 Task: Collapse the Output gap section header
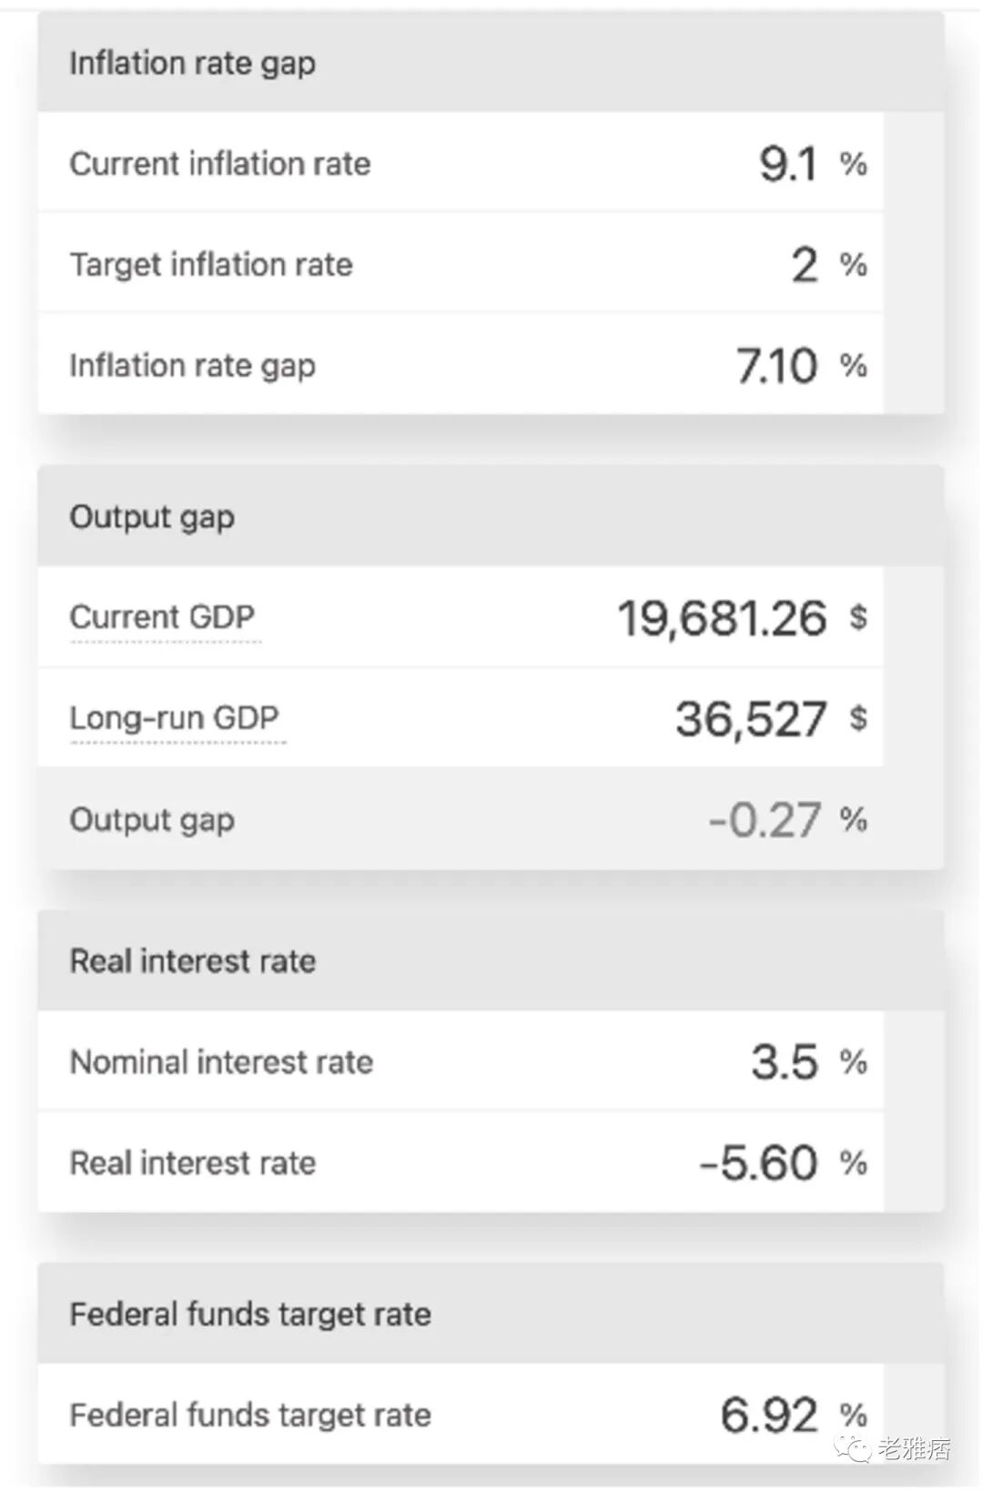tap(152, 517)
